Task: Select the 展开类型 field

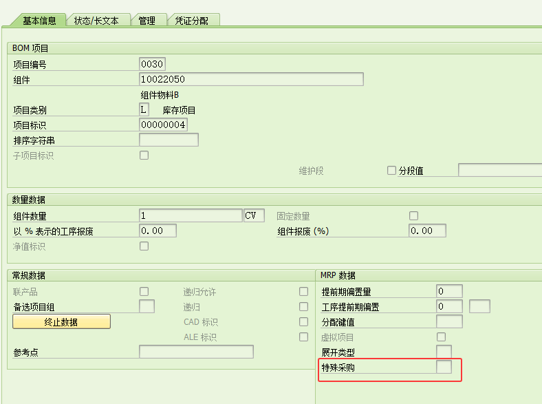Action: click(444, 352)
